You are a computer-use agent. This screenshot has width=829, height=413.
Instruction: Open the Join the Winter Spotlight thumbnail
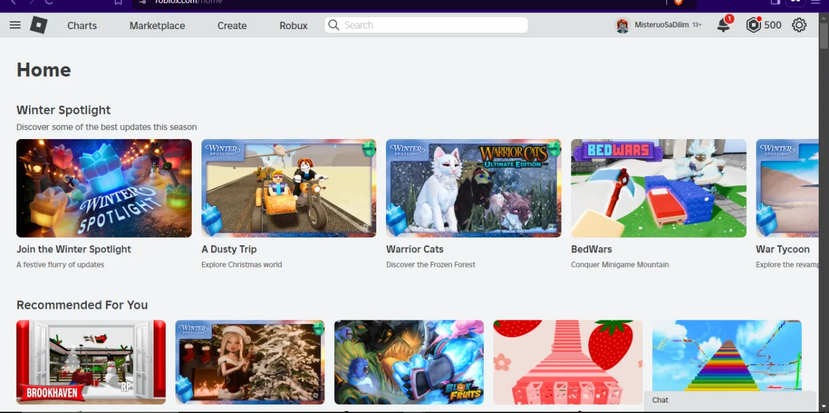pos(104,188)
